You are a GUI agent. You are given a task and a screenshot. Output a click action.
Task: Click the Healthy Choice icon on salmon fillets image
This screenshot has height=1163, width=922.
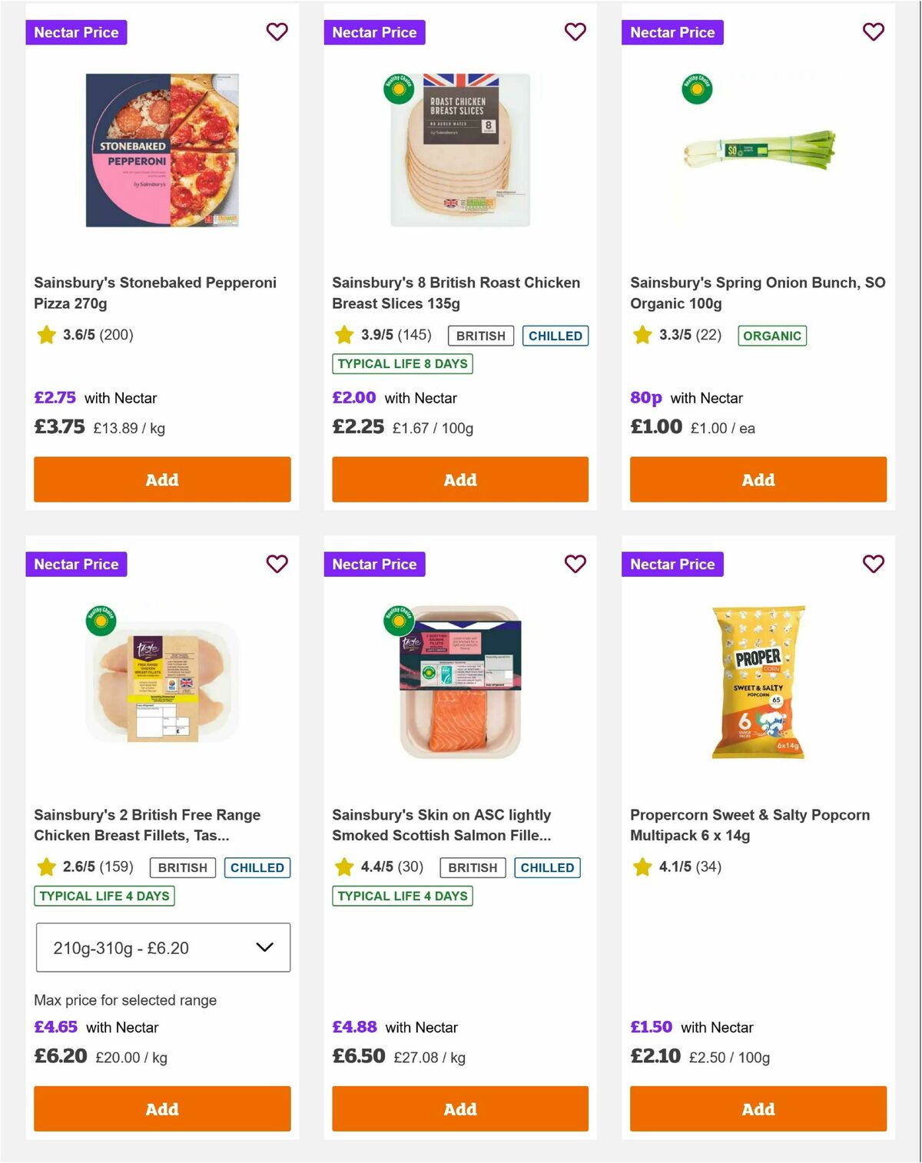pyautogui.click(x=398, y=616)
